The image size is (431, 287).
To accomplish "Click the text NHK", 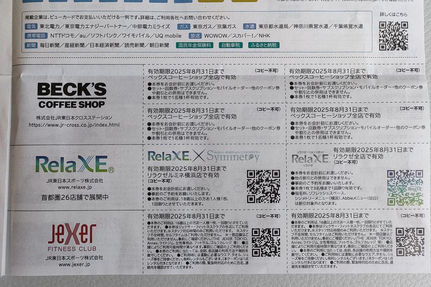I will [265, 36].
